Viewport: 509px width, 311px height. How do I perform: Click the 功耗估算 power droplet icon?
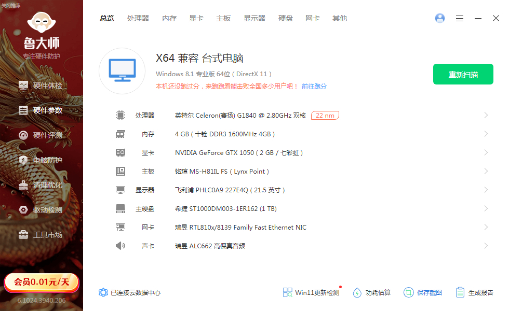coord(357,292)
